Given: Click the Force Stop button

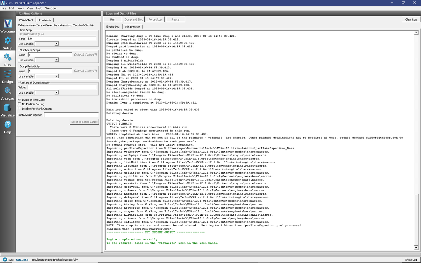Looking at the screenshot, I should [x=155, y=19].
